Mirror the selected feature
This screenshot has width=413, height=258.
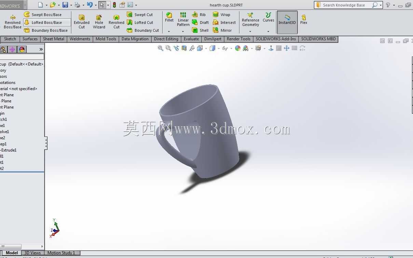click(x=222, y=30)
